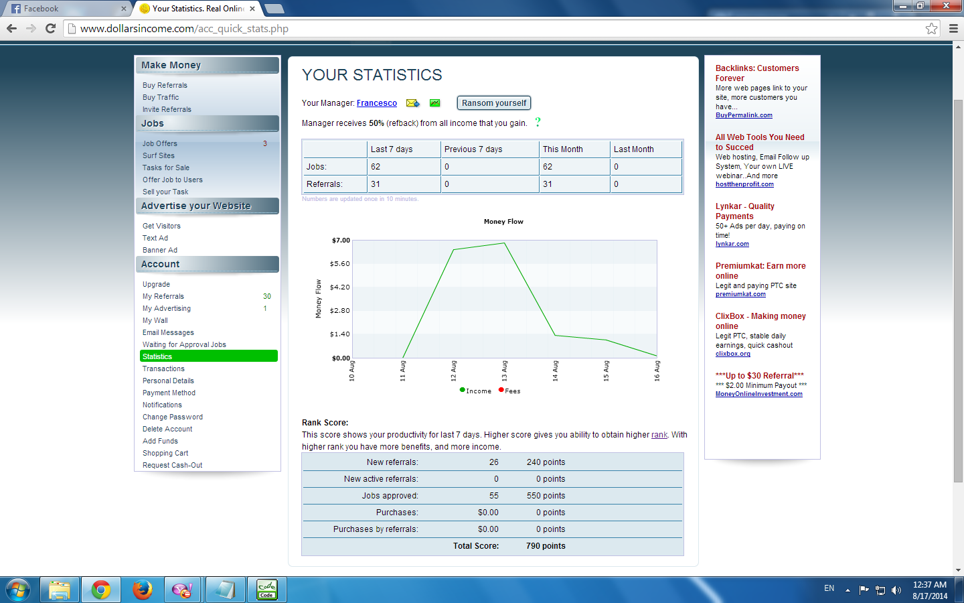Image resolution: width=964 pixels, height=603 pixels.
Task: Open a new browser tab
Action: click(274, 9)
